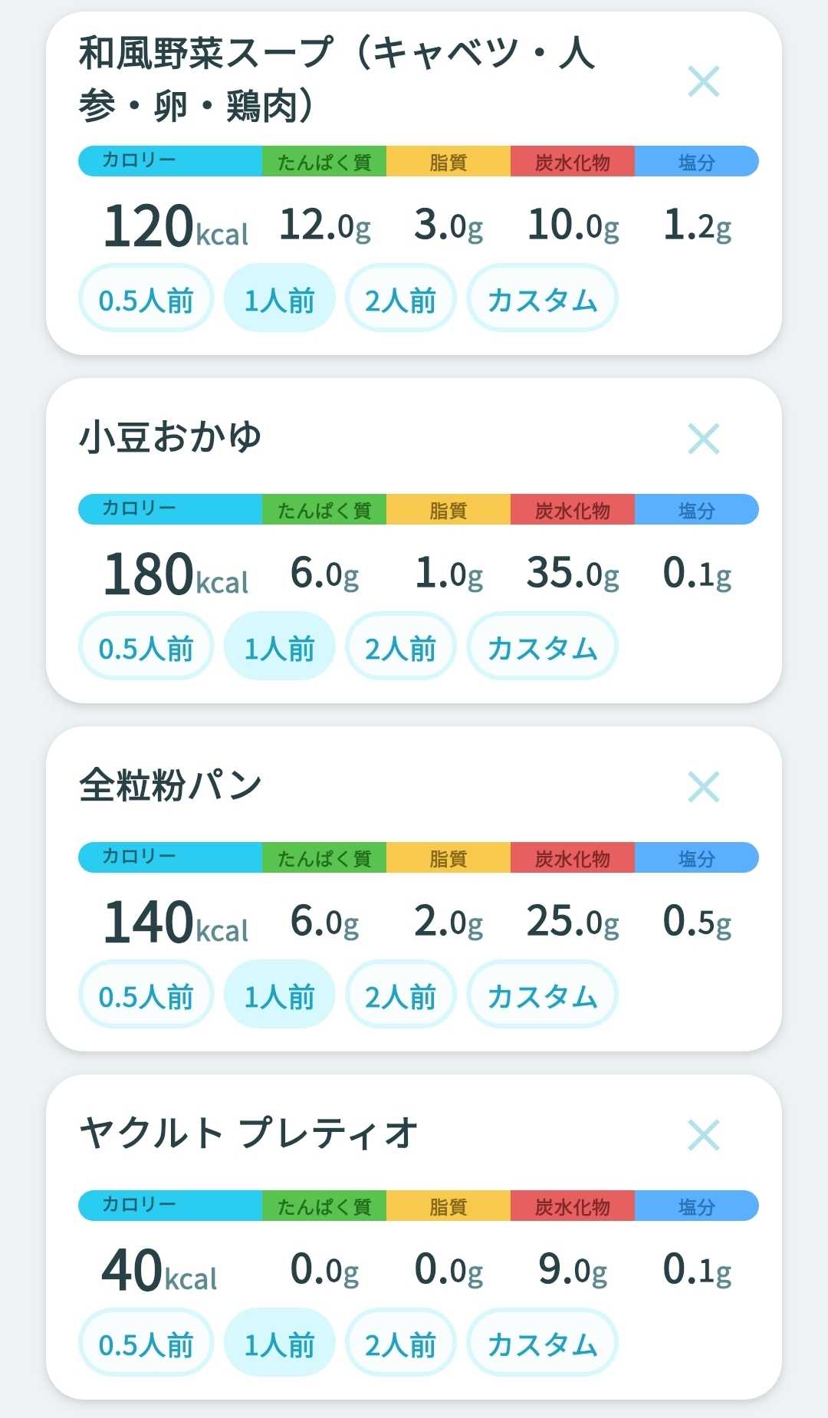Pick 1人前 for ヤクルト プレティオ
This screenshot has height=1418, width=828.
click(x=280, y=1343)
